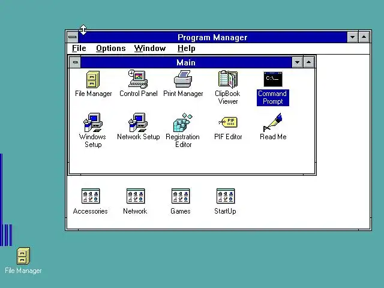Click the Main group title bar

coord(186,62)
